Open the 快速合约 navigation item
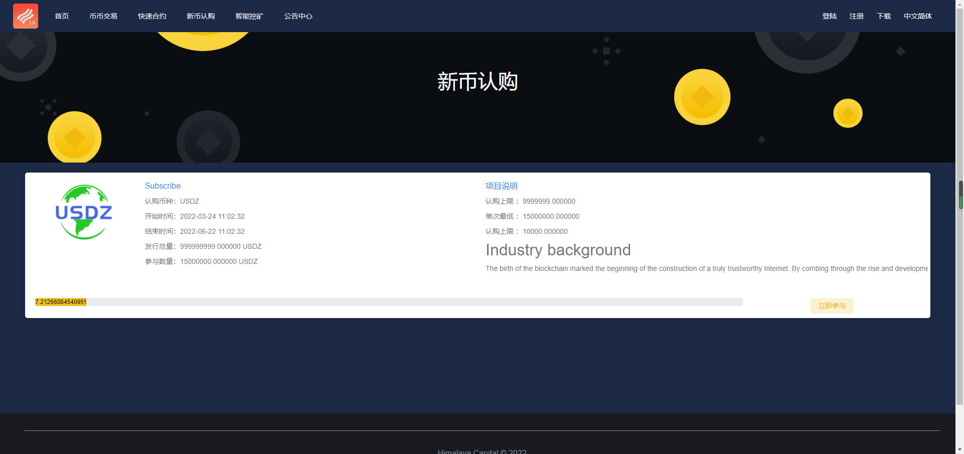 152,16
